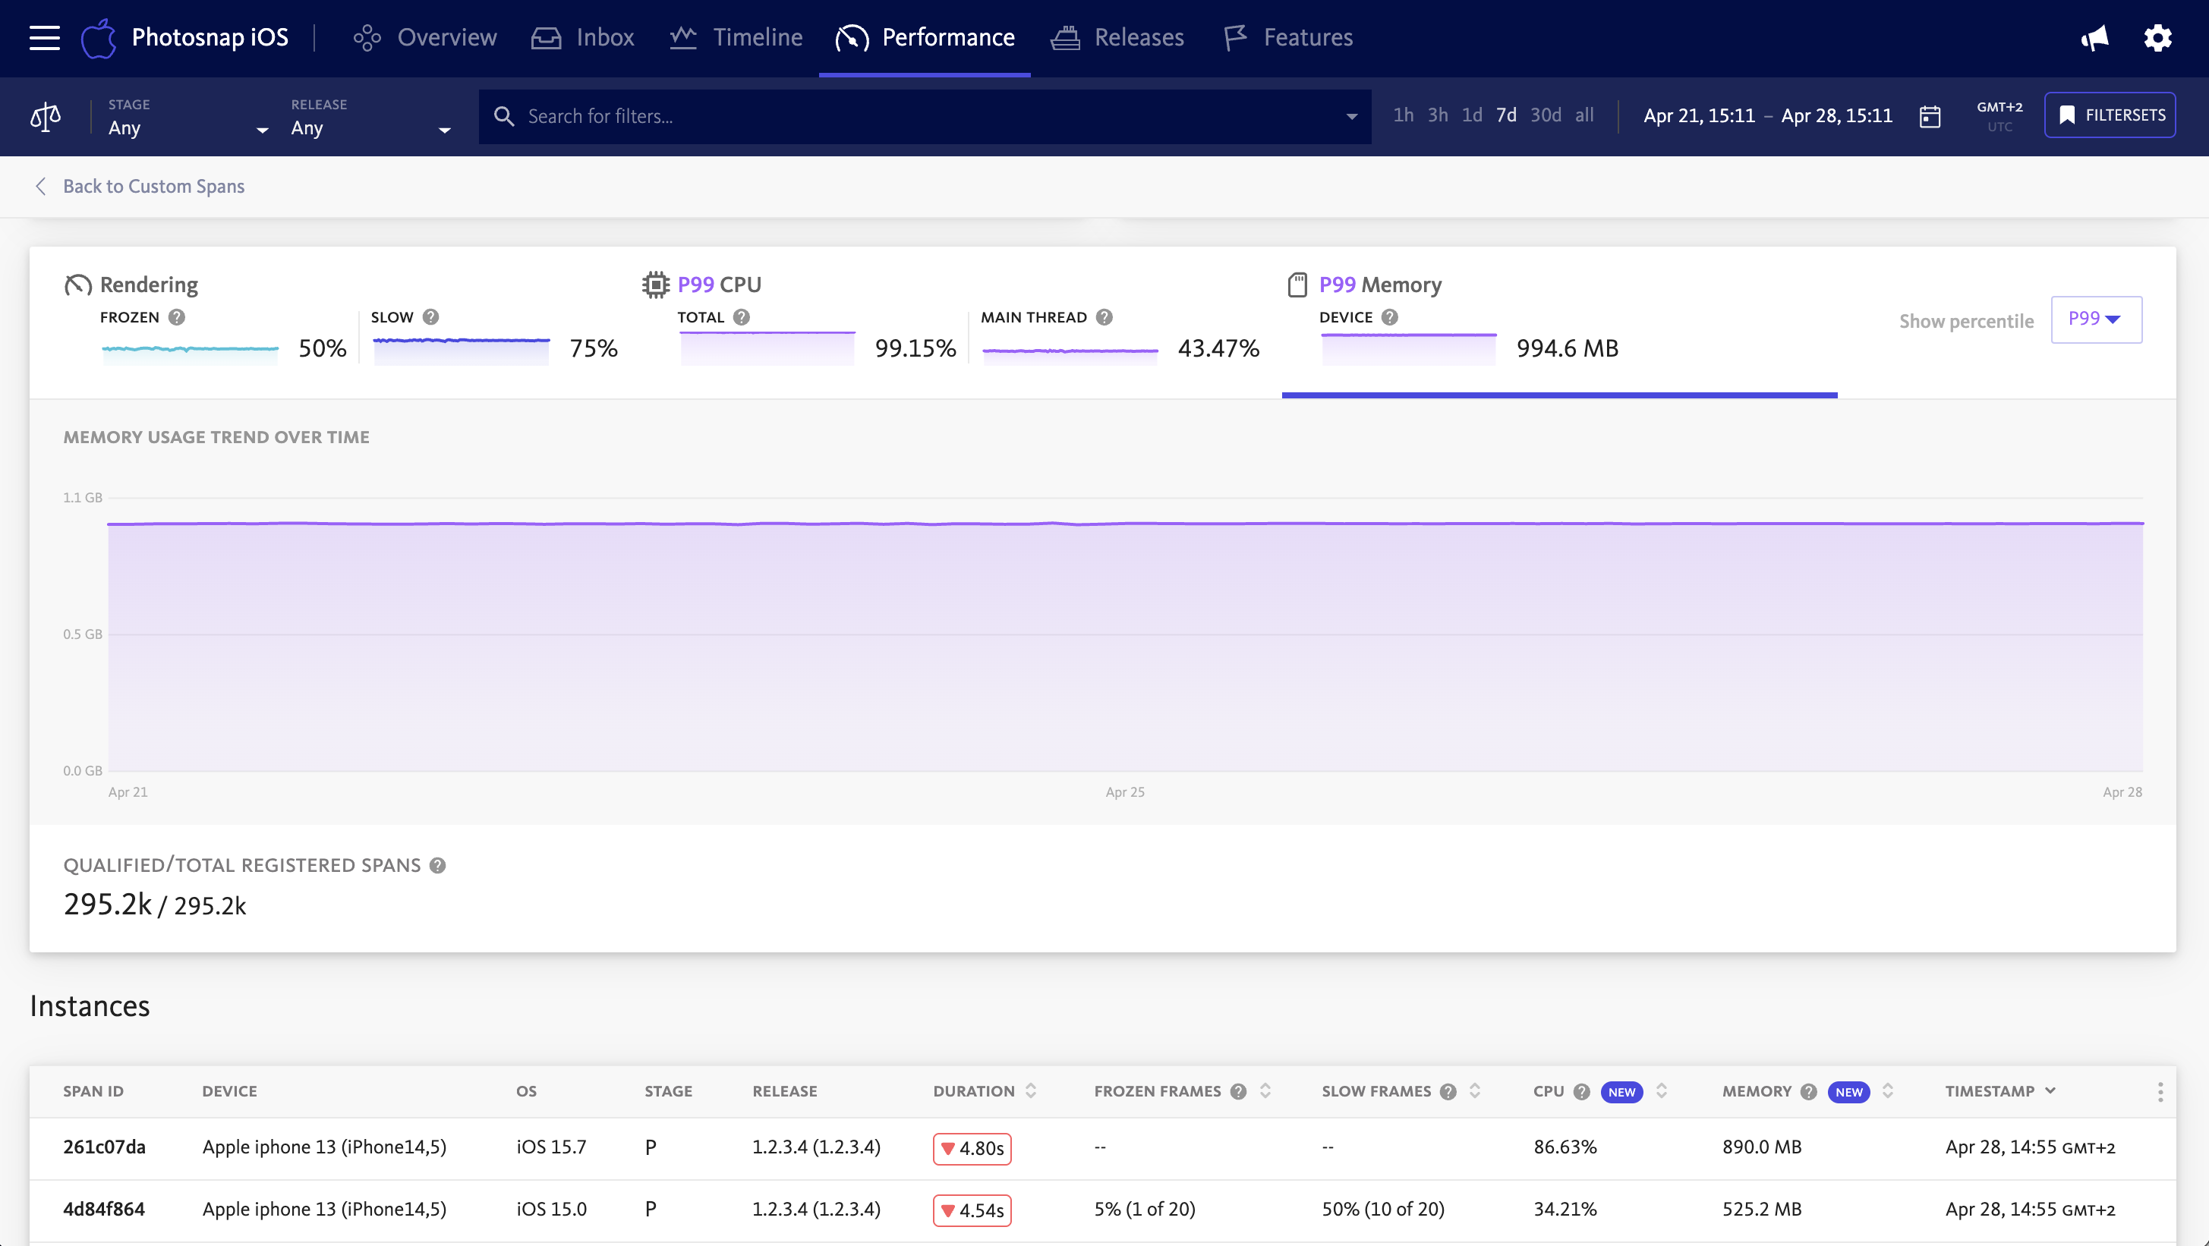Select the 1h time range

1403,115
